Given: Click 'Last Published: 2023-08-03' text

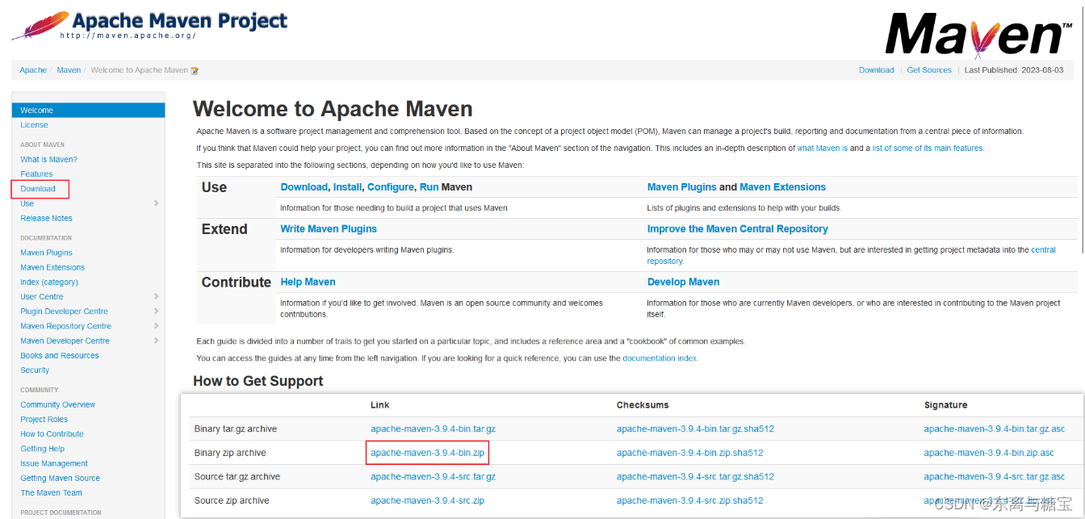Looking at the screenshot, I should click(x=1016, y=70).
